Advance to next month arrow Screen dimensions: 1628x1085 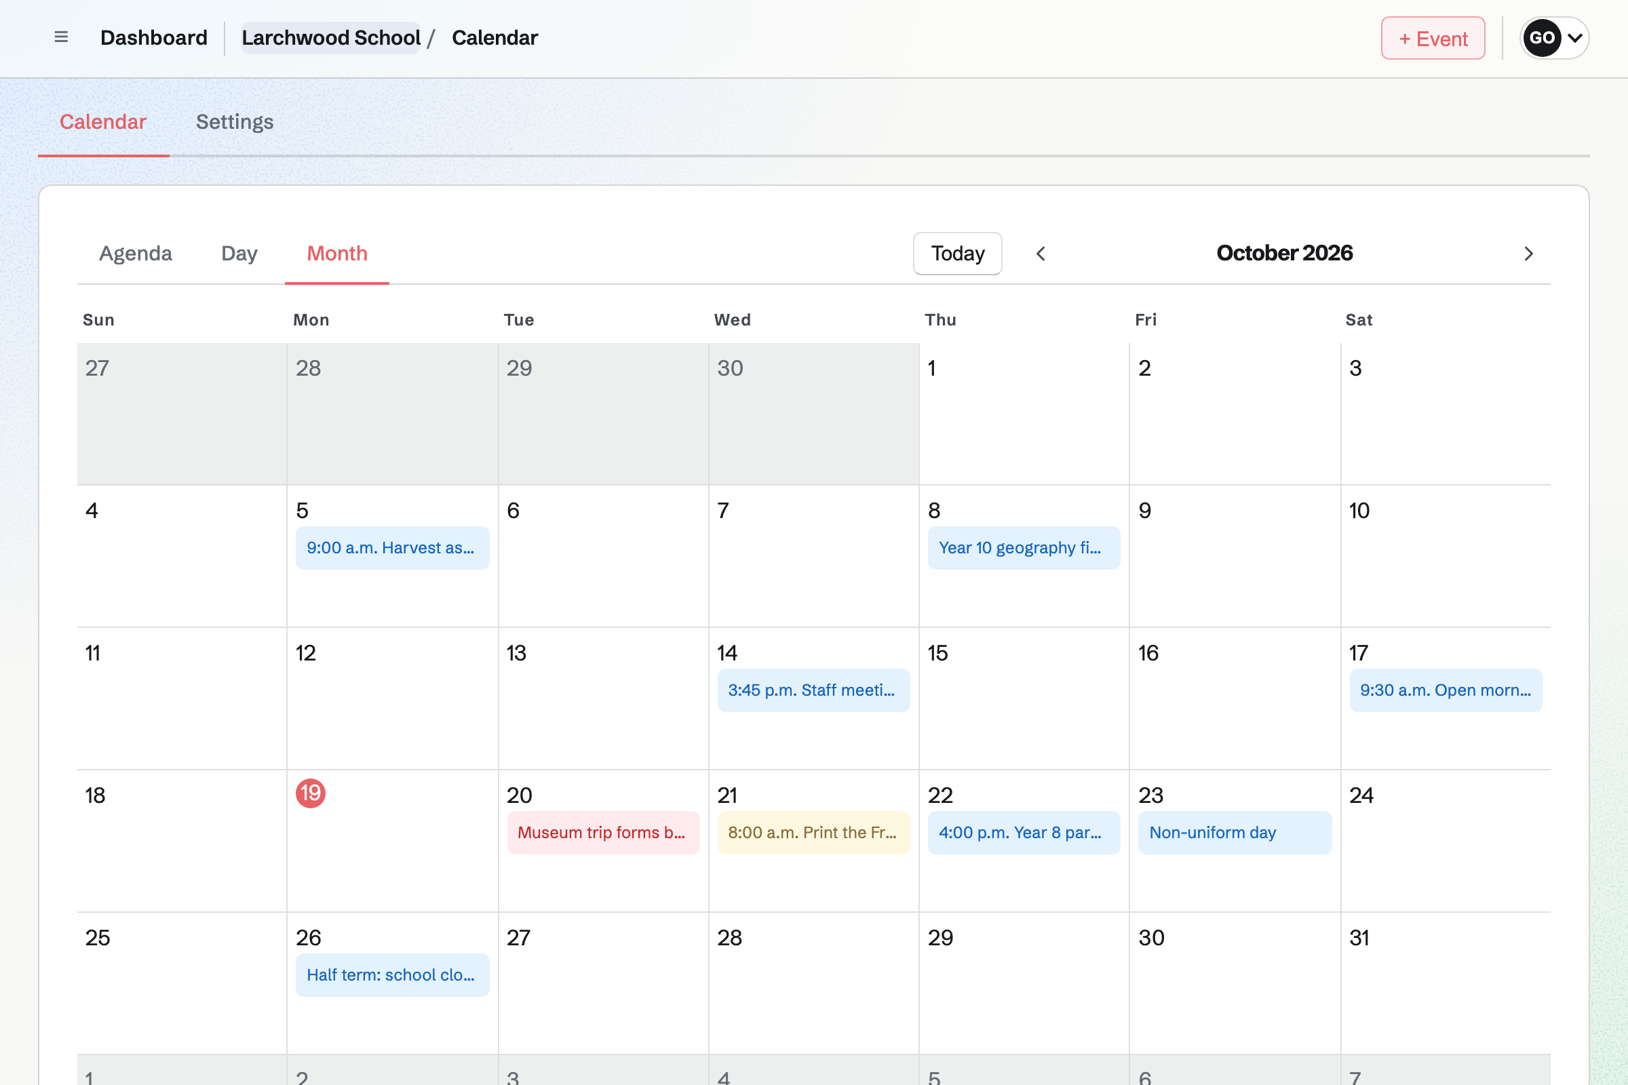tap(1529, 254)
